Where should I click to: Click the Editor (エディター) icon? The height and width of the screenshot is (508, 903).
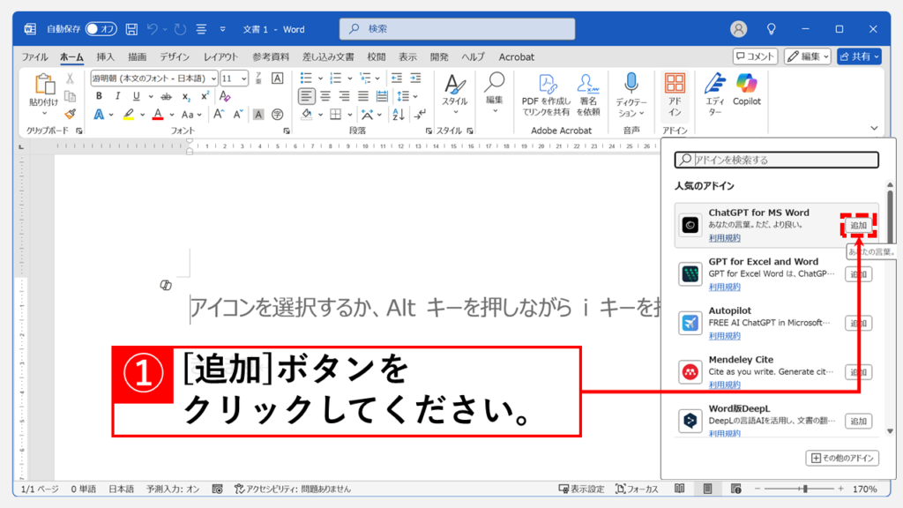714,95
